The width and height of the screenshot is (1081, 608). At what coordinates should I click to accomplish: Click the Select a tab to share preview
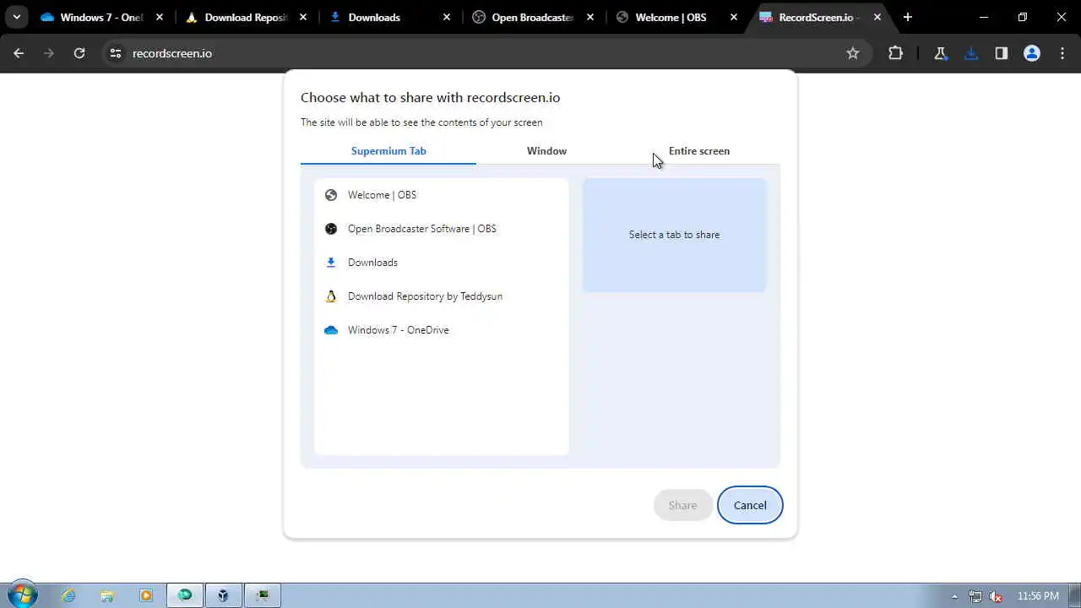674,235
